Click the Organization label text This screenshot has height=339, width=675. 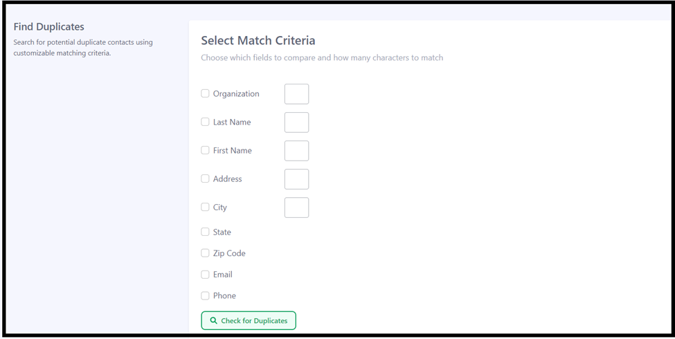click(236, 94)
